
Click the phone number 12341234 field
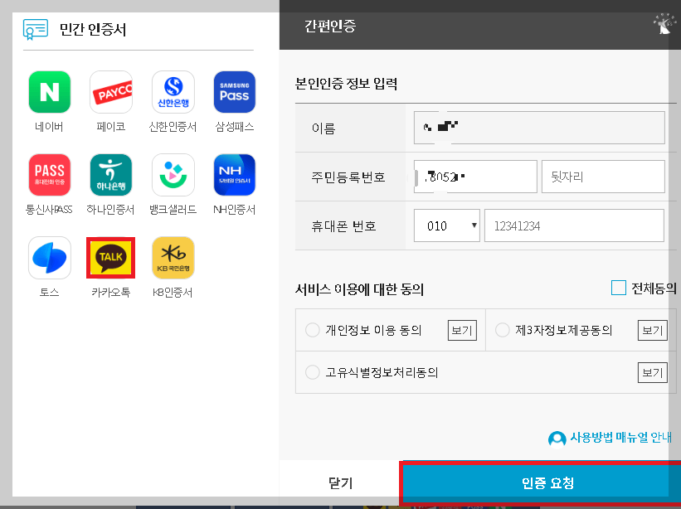(574, 225)
